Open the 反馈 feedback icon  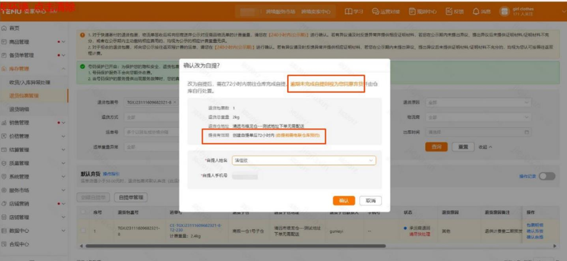coord(449,12)
